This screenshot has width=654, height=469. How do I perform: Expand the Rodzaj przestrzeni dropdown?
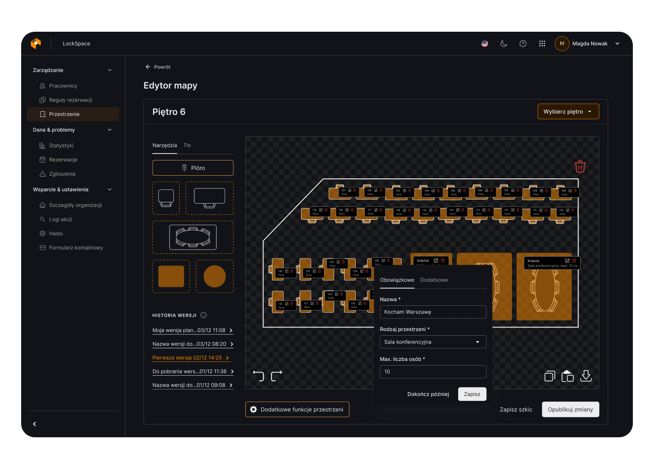coord(432,342)
